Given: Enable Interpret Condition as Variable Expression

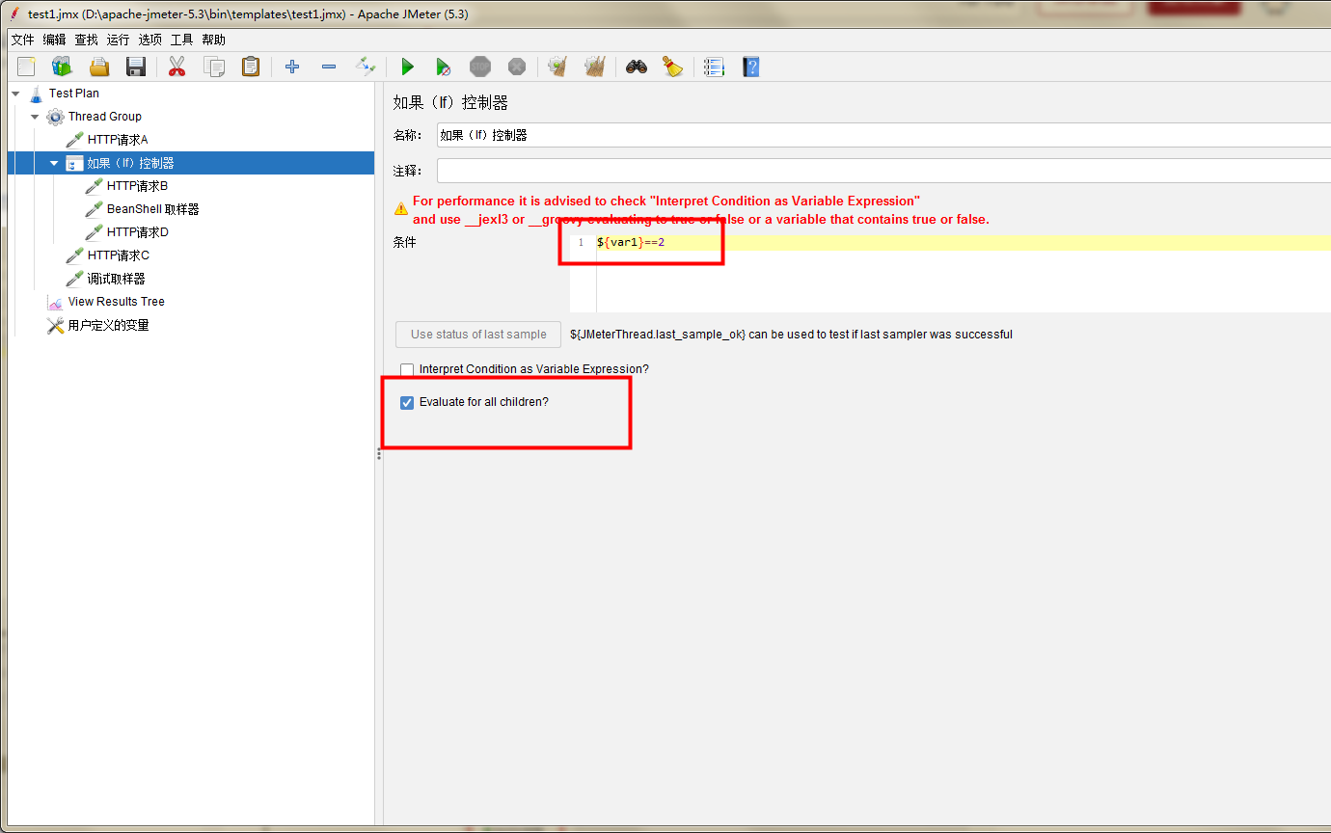Looking at the screenshot, I should point(407,369).
